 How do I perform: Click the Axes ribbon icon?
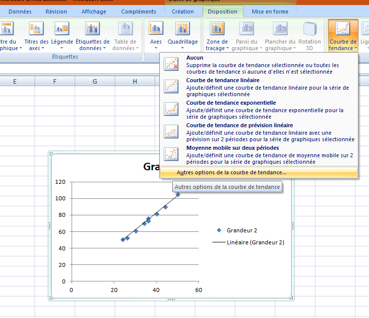[156, 29]
